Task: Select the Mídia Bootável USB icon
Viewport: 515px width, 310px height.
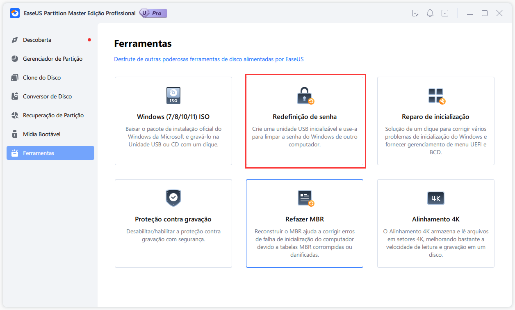Action: pos(15,134)
